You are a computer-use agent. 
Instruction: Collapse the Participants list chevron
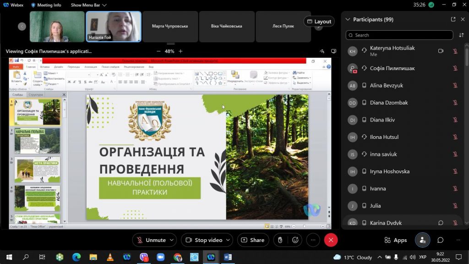coord(348,19)
